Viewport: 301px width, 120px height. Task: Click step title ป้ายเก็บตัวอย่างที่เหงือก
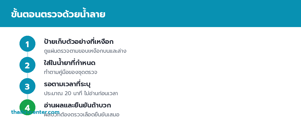[x=79, y=42]
